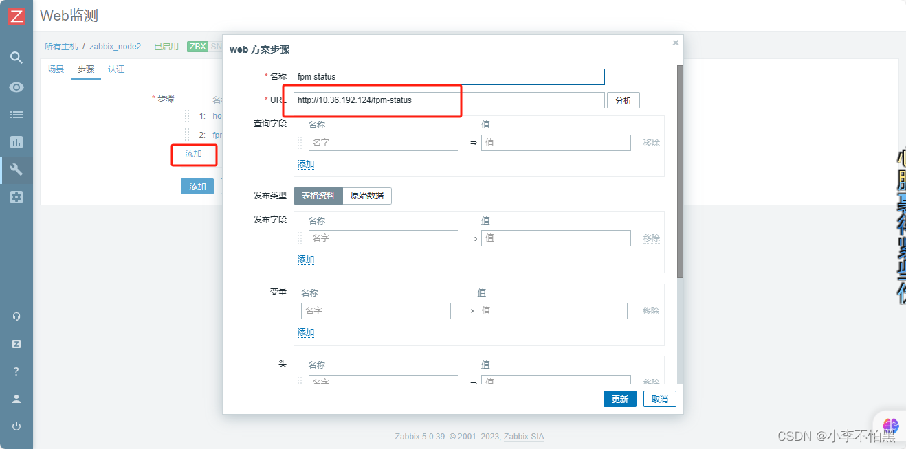The image size is (906, 449).
Task: Focus the 名称 field containing fpm status
Action: (449, 77)
